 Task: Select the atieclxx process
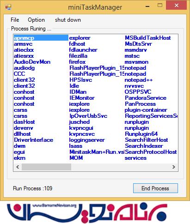point(24,50)
